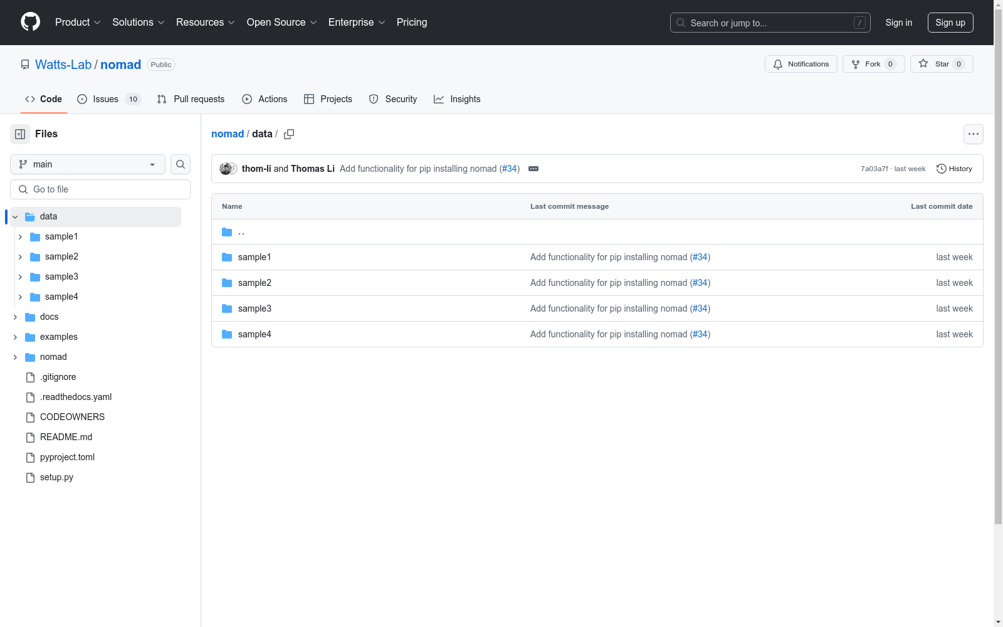Click commit author avatars
Viewport: 1003px width, 627px height.
[228, 169]
